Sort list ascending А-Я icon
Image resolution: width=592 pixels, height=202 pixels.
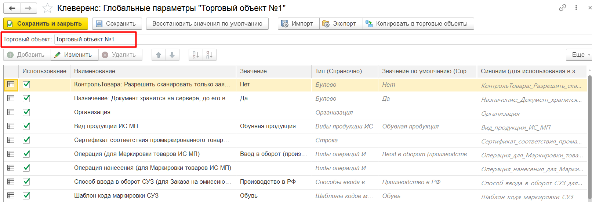(196, 55)
